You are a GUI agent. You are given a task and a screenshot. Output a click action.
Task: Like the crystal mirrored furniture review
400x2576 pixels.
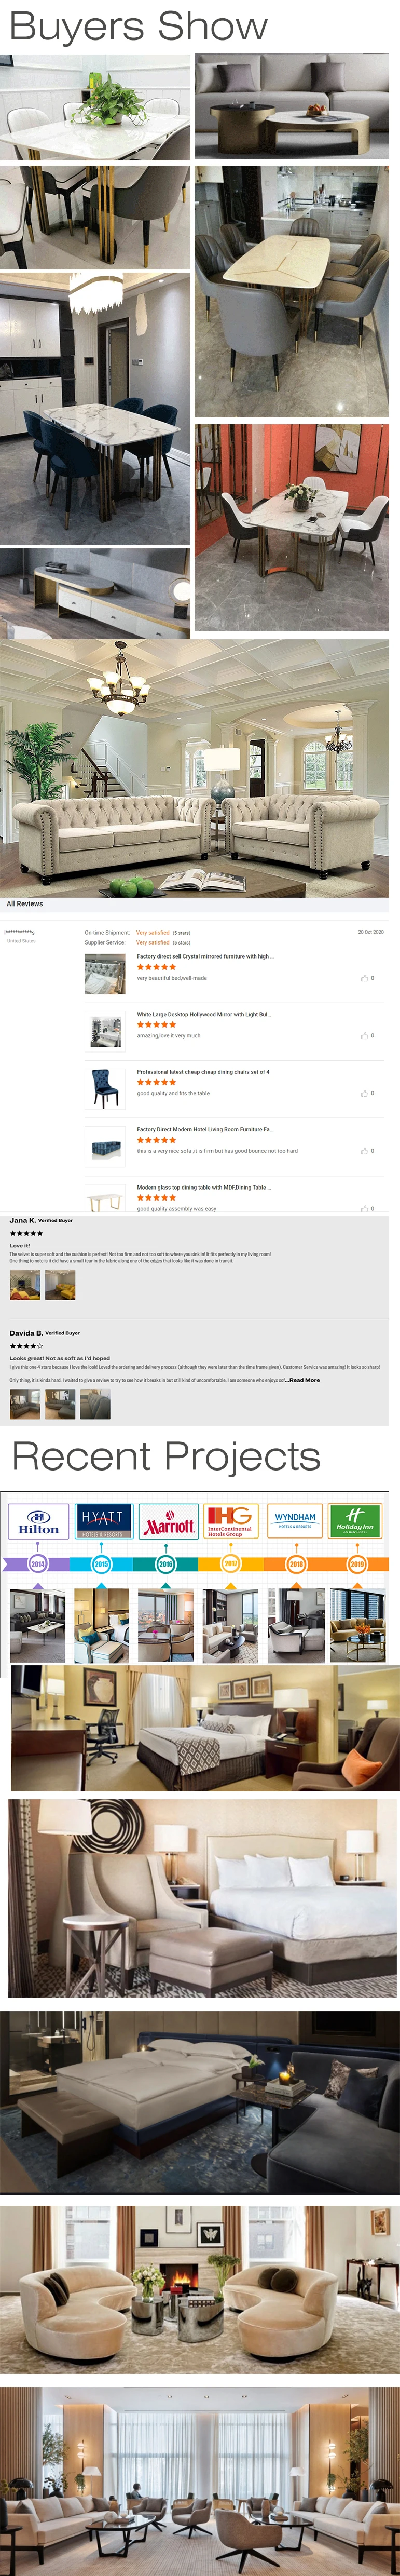point(365,978)
